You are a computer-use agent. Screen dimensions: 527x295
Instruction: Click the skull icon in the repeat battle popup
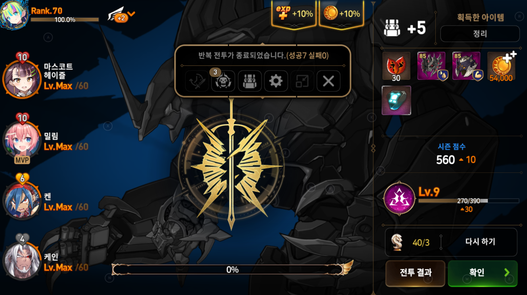223,81
